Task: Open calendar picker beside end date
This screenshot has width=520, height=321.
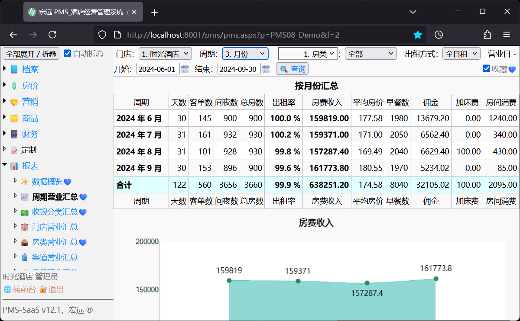Action: coord(266,69)
